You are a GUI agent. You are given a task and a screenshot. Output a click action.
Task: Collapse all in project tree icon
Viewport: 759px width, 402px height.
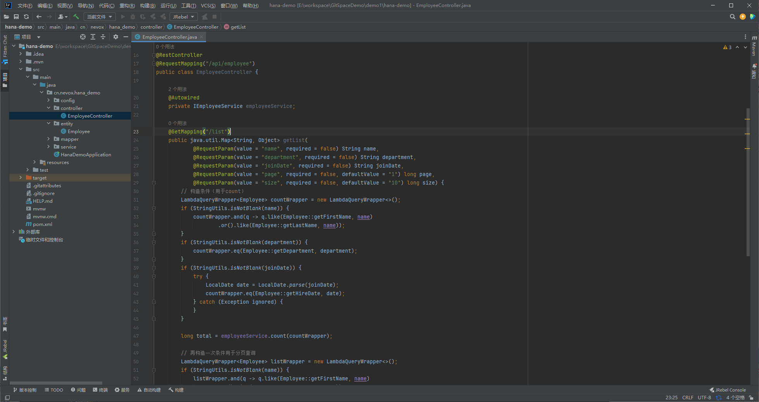point(103,37)
